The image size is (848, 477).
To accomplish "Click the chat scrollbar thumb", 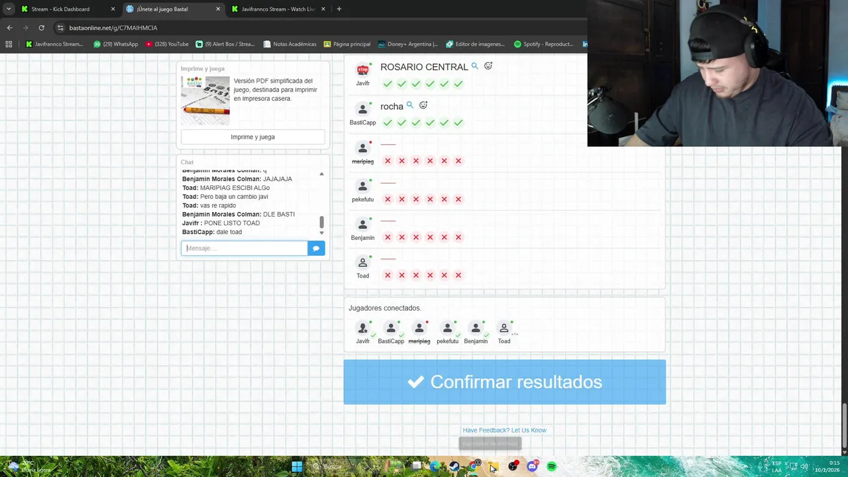I will [x=321, y=222].
